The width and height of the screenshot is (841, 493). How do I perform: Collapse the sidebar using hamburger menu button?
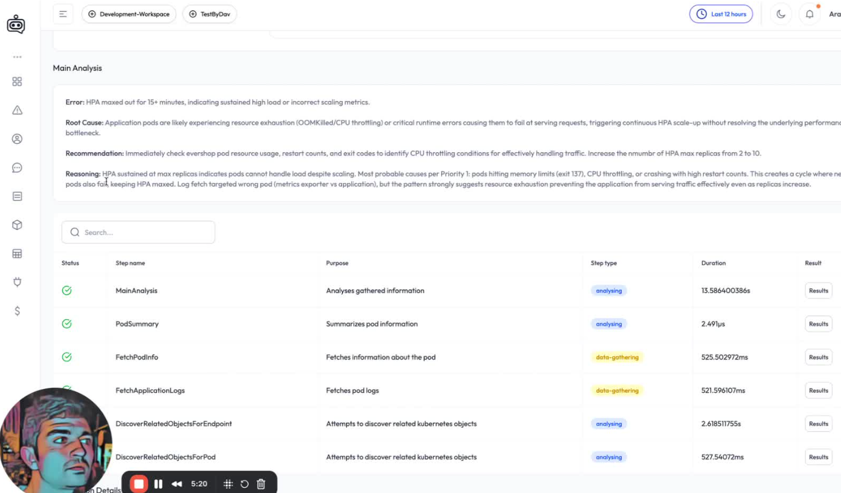[63, 14]
